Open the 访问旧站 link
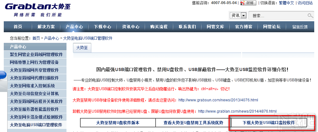 click(x=305, y=3)
